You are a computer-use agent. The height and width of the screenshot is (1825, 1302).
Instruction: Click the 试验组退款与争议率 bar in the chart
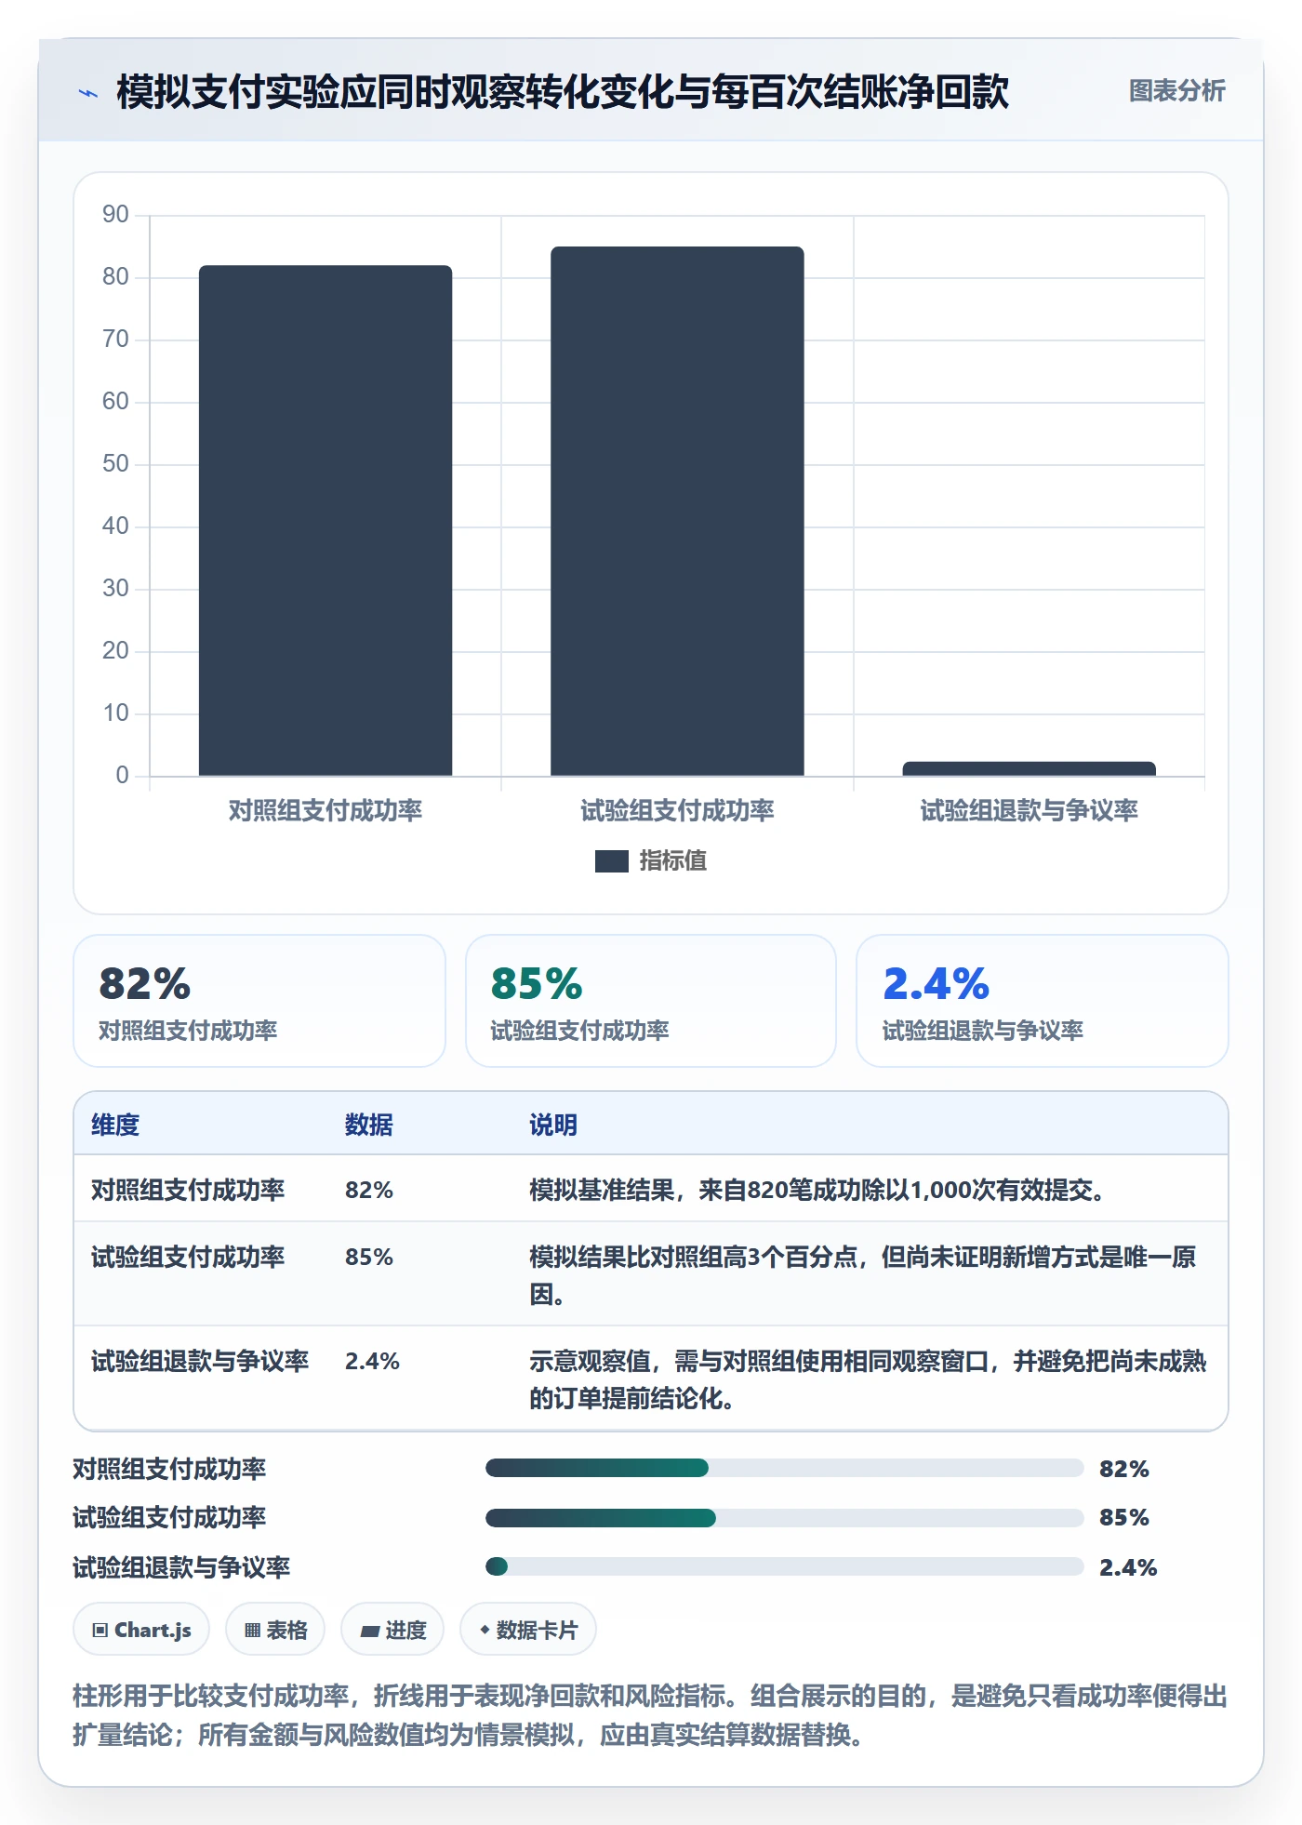[1029, 768]
